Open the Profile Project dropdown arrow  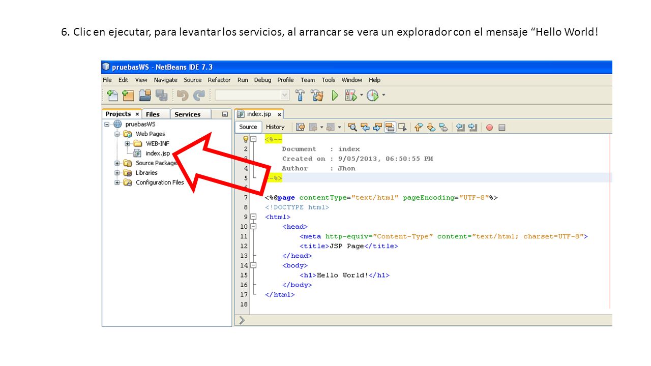point(383,95)
